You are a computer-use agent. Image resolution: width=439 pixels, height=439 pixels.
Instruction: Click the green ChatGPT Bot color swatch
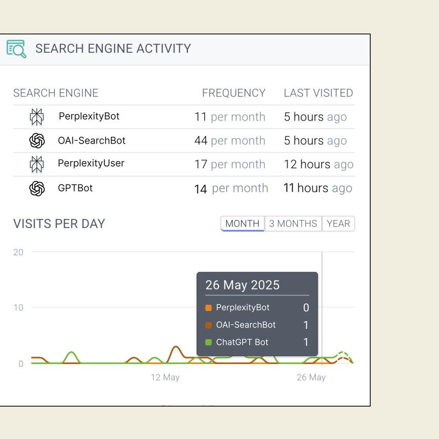[x=209, y=342]
